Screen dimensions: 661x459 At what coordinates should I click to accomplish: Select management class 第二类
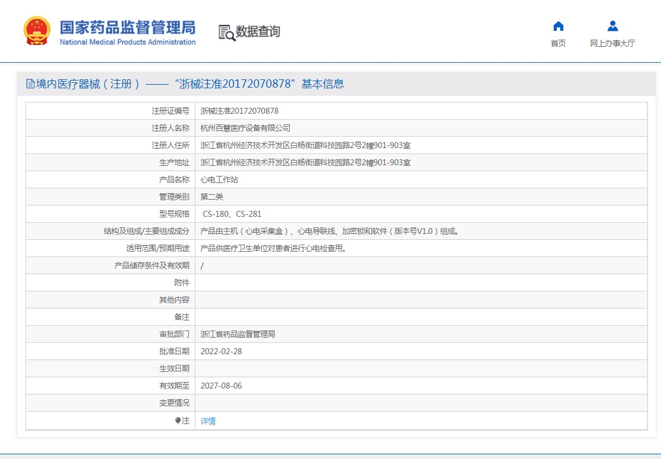coord(211,197)
